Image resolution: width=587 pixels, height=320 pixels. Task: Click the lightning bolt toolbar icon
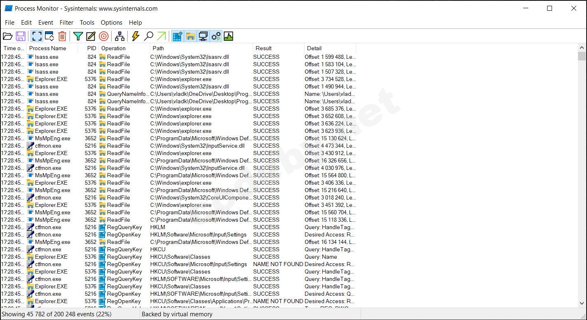(135, 37)
